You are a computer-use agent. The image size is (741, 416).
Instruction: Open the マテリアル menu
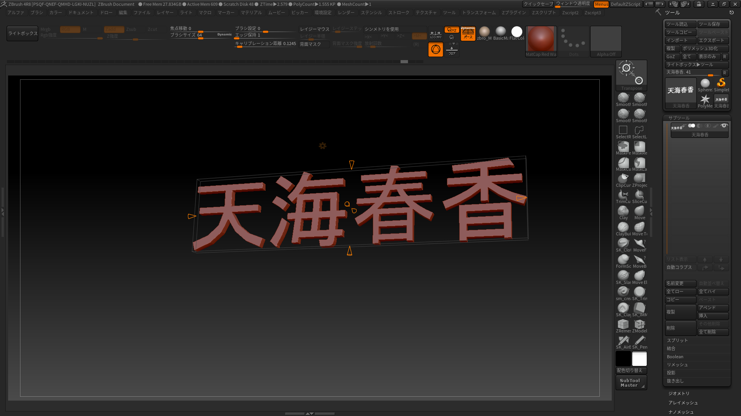point(251,13)
